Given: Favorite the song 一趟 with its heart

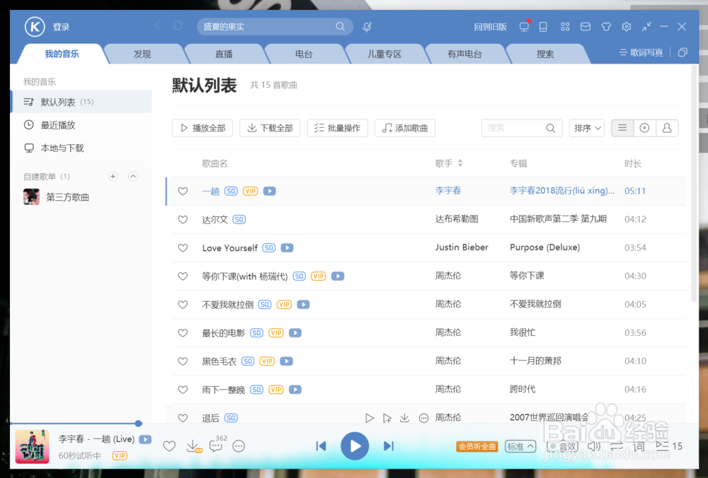Looking at the screenshot, I should pos(183,191).
